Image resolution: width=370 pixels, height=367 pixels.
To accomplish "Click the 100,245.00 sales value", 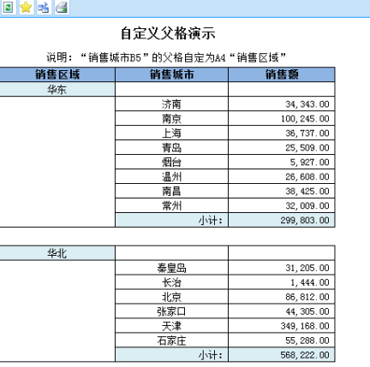I will click(305, 118).
